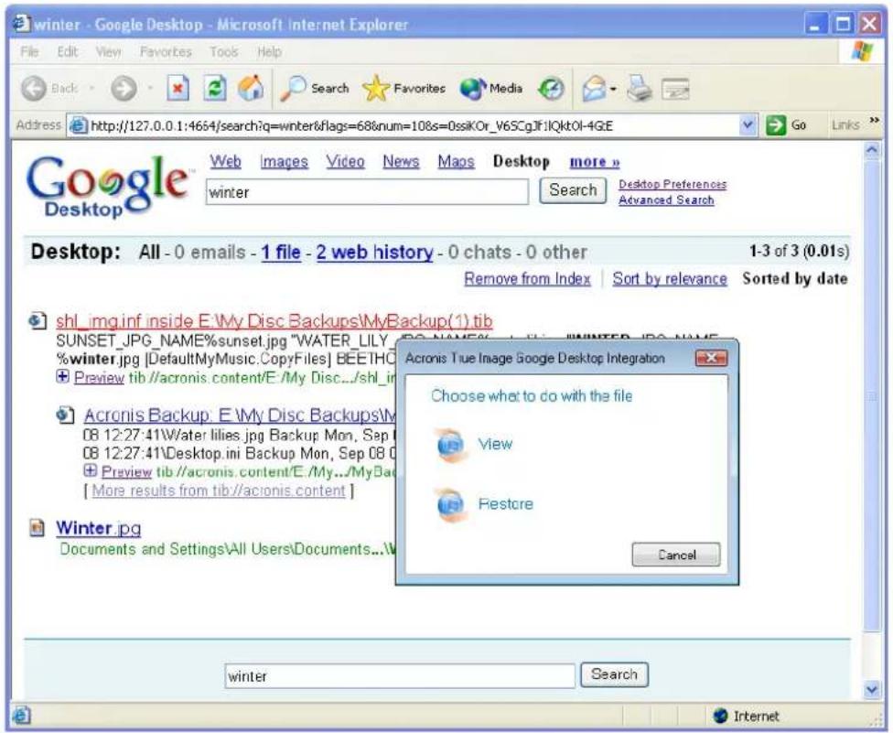This screenshot has width=893, height=733.
Task: Click Remove from Index link
Action: tap(527, 279)
